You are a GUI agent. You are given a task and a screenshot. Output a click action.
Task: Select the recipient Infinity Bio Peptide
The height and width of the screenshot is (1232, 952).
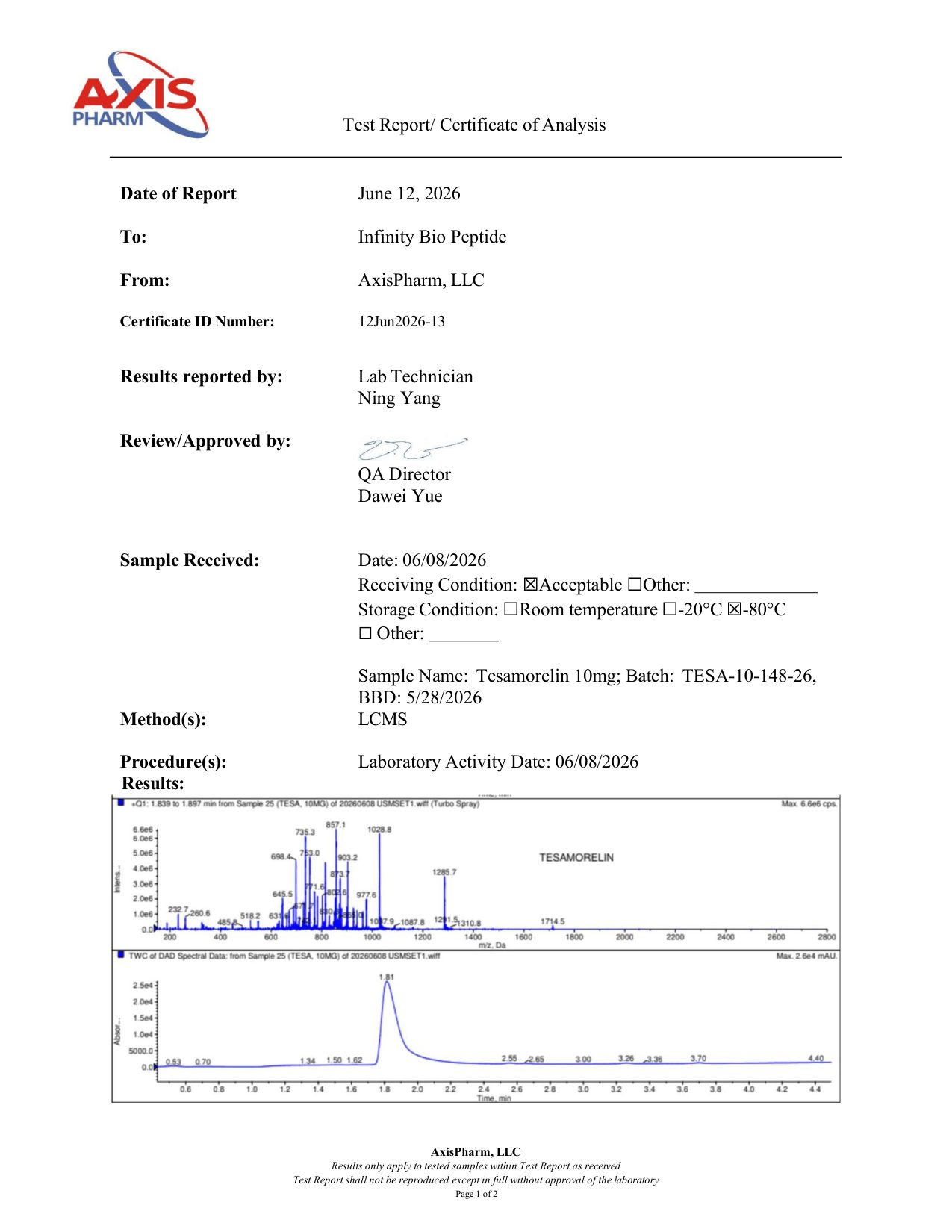click(432, 237)
